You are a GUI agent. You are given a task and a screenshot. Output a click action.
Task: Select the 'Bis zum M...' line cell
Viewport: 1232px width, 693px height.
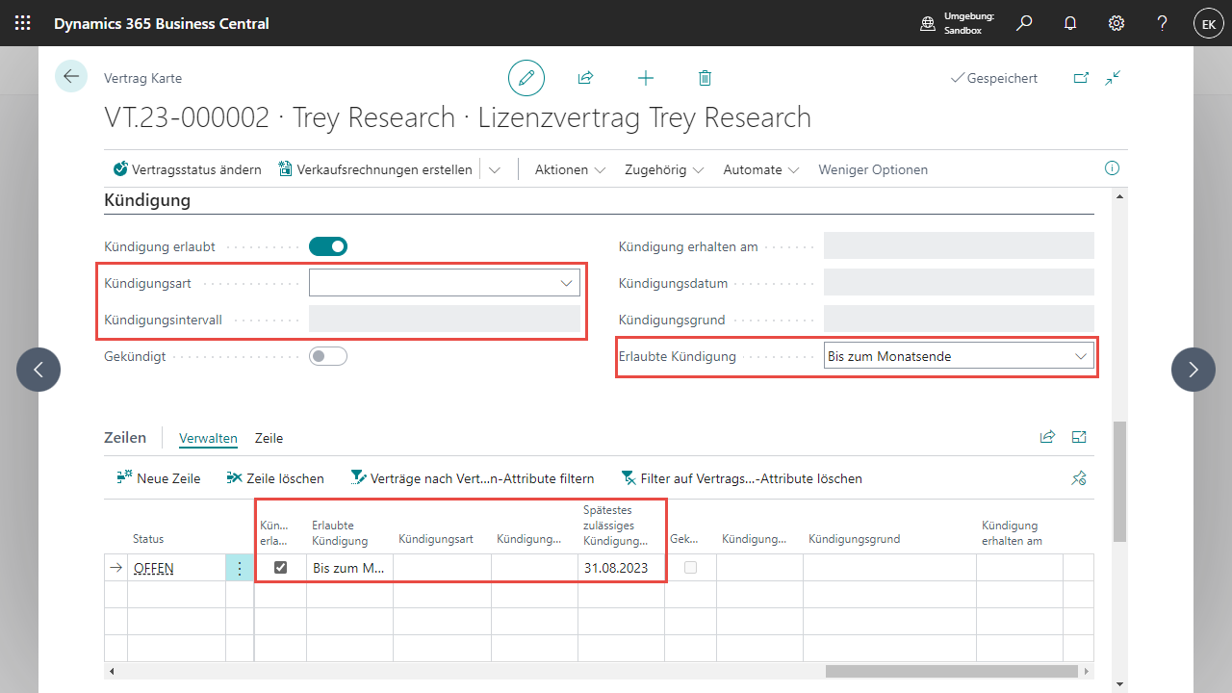click(349, 568)
